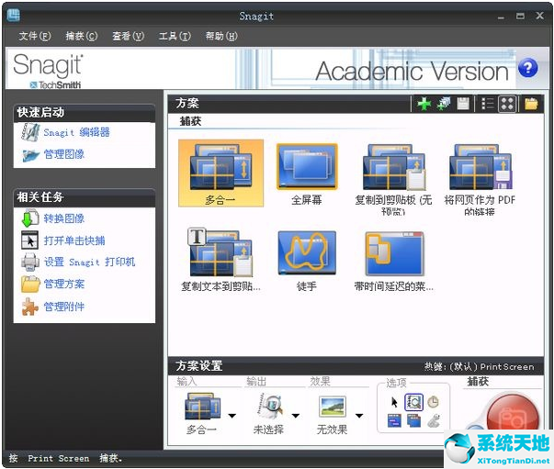
Task: Toggle the include cursor option
Action: coord(394,402)
